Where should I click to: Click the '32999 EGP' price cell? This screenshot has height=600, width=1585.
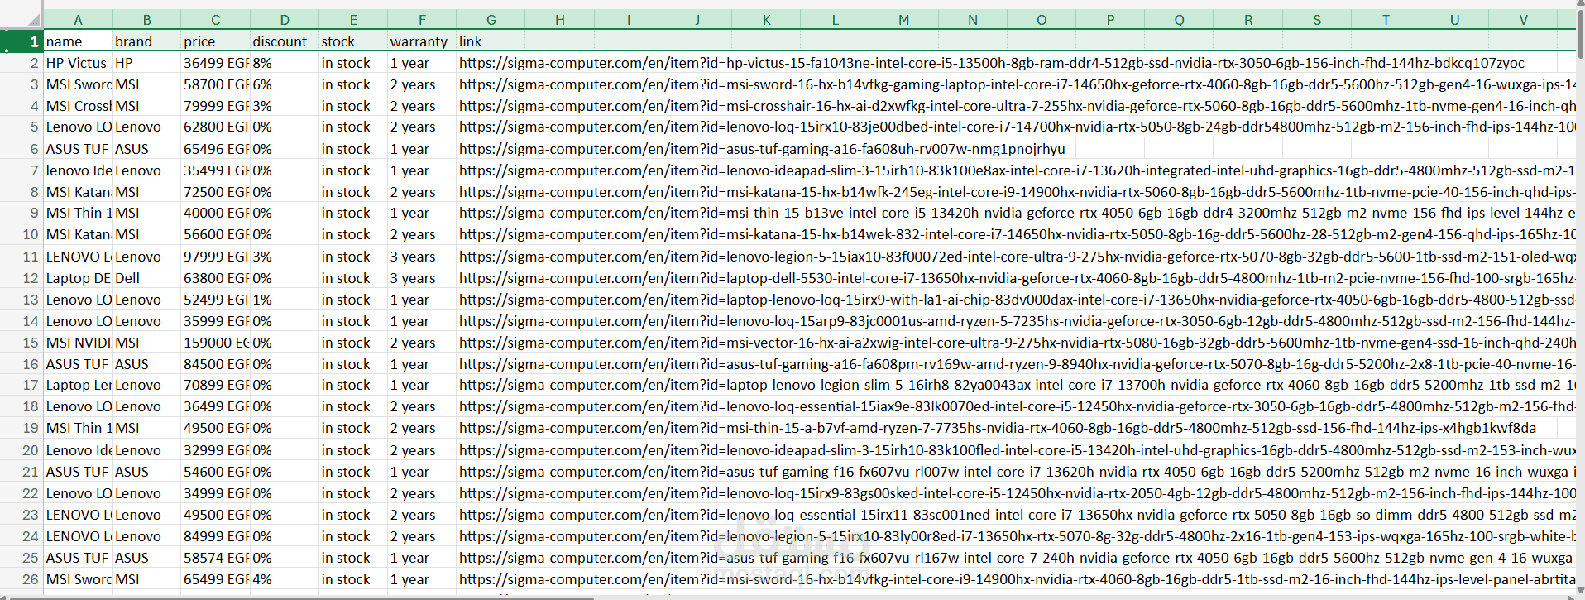tap(216, 450)
